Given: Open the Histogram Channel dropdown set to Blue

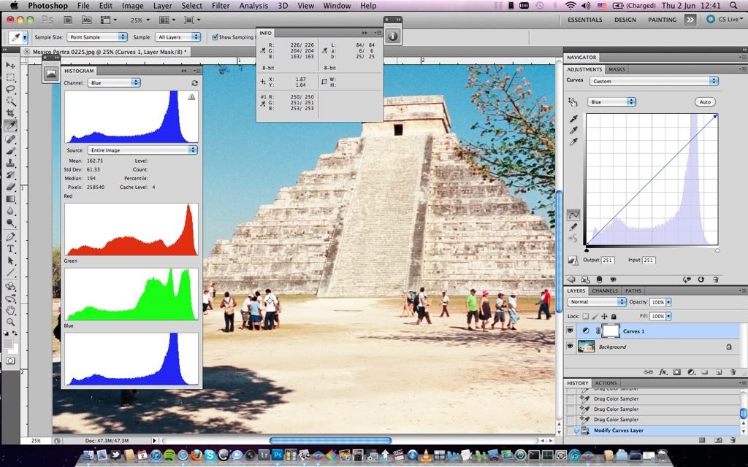Looking at the screenshot, I should coord(113,83).
